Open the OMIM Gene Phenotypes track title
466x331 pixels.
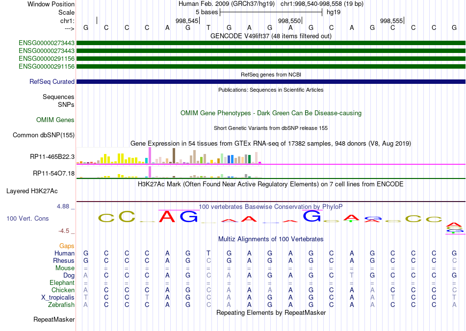coord(271,113)
